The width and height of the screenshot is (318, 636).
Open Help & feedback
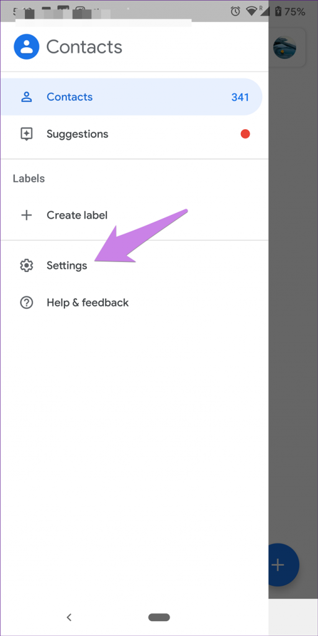coord(134,302)
